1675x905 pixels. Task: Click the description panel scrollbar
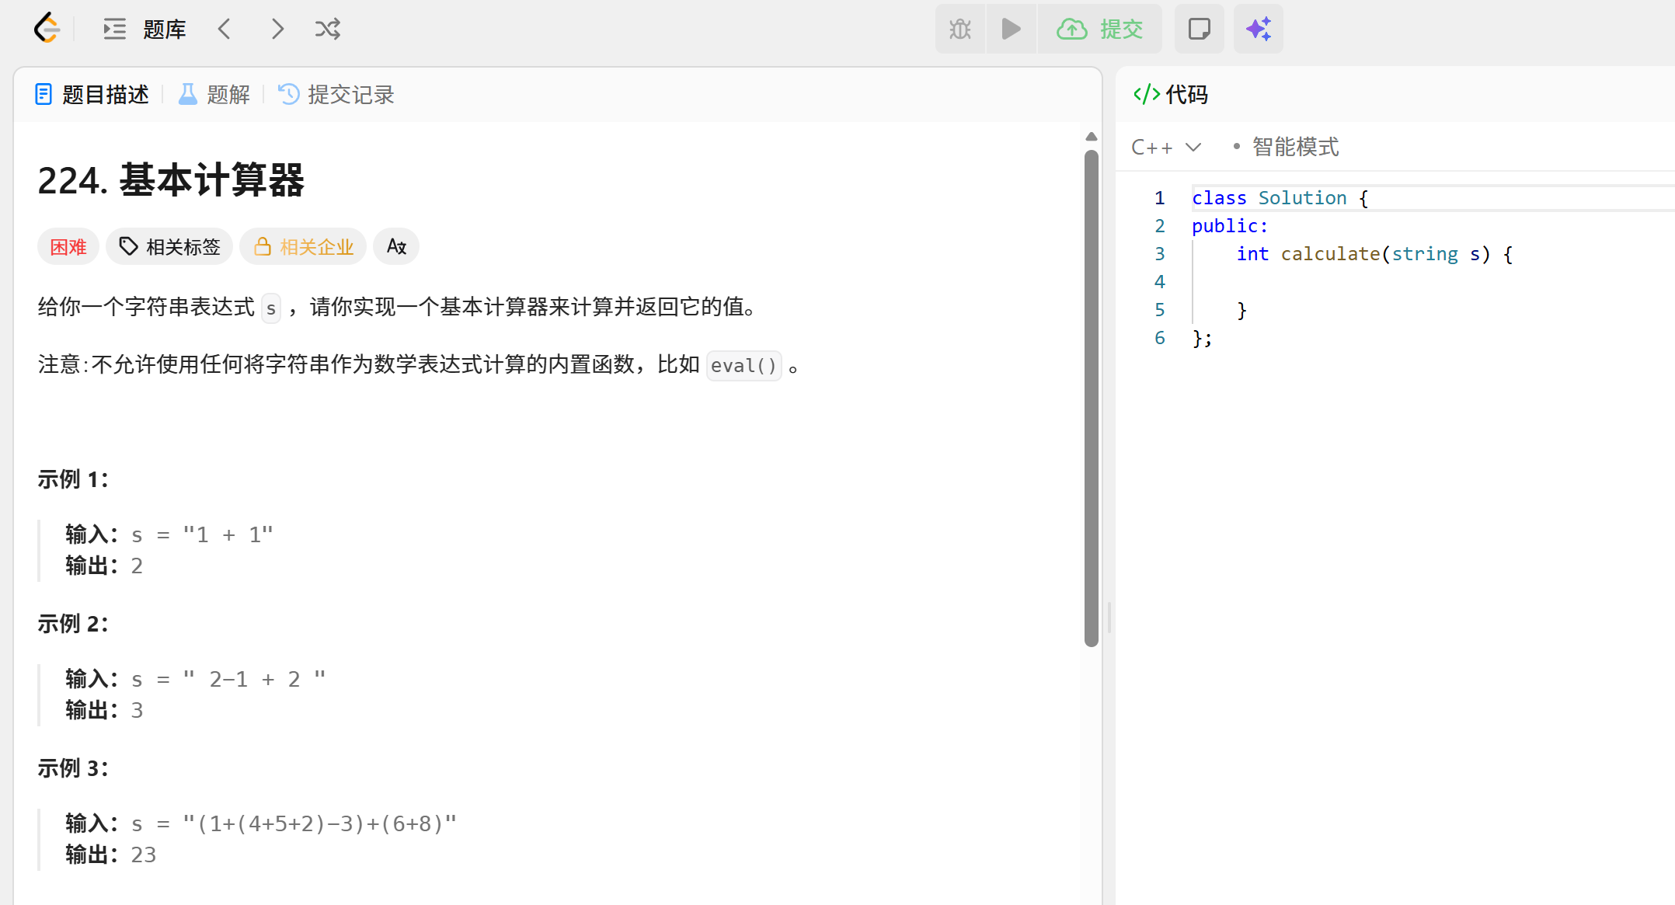click(x=1092, y=396)
